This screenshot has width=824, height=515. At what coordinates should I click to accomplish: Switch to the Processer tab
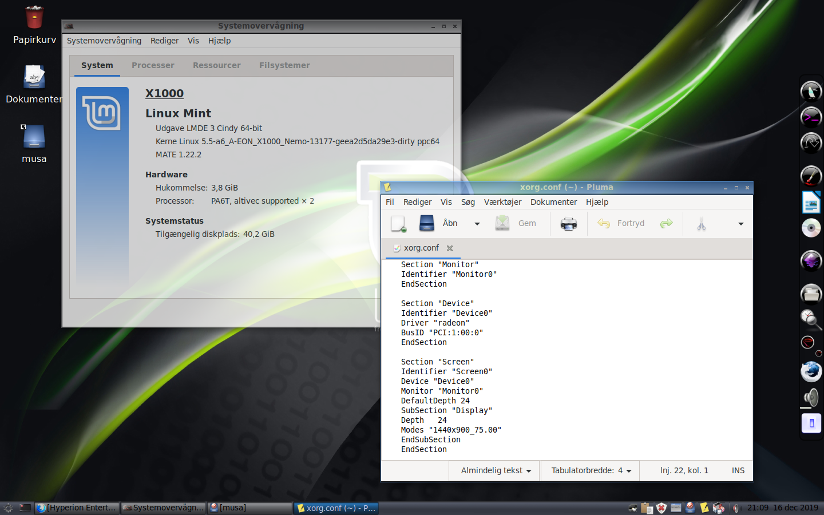tap(153, 65)
